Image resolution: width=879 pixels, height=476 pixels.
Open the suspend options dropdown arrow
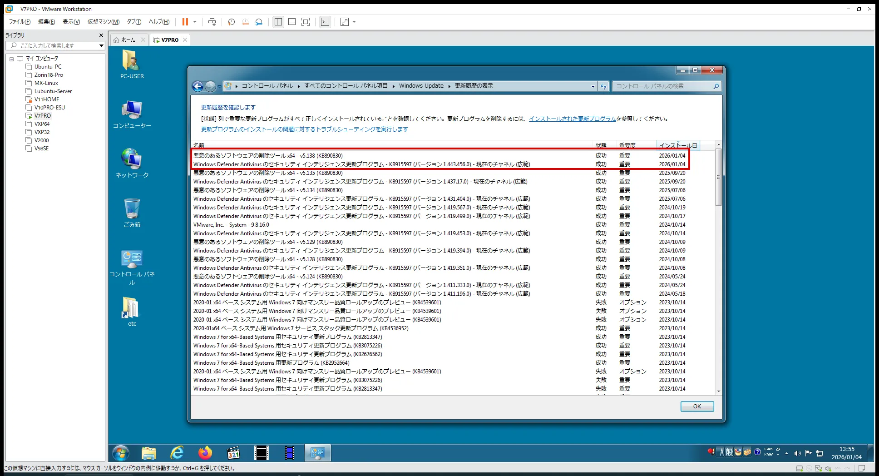point(194,22)
